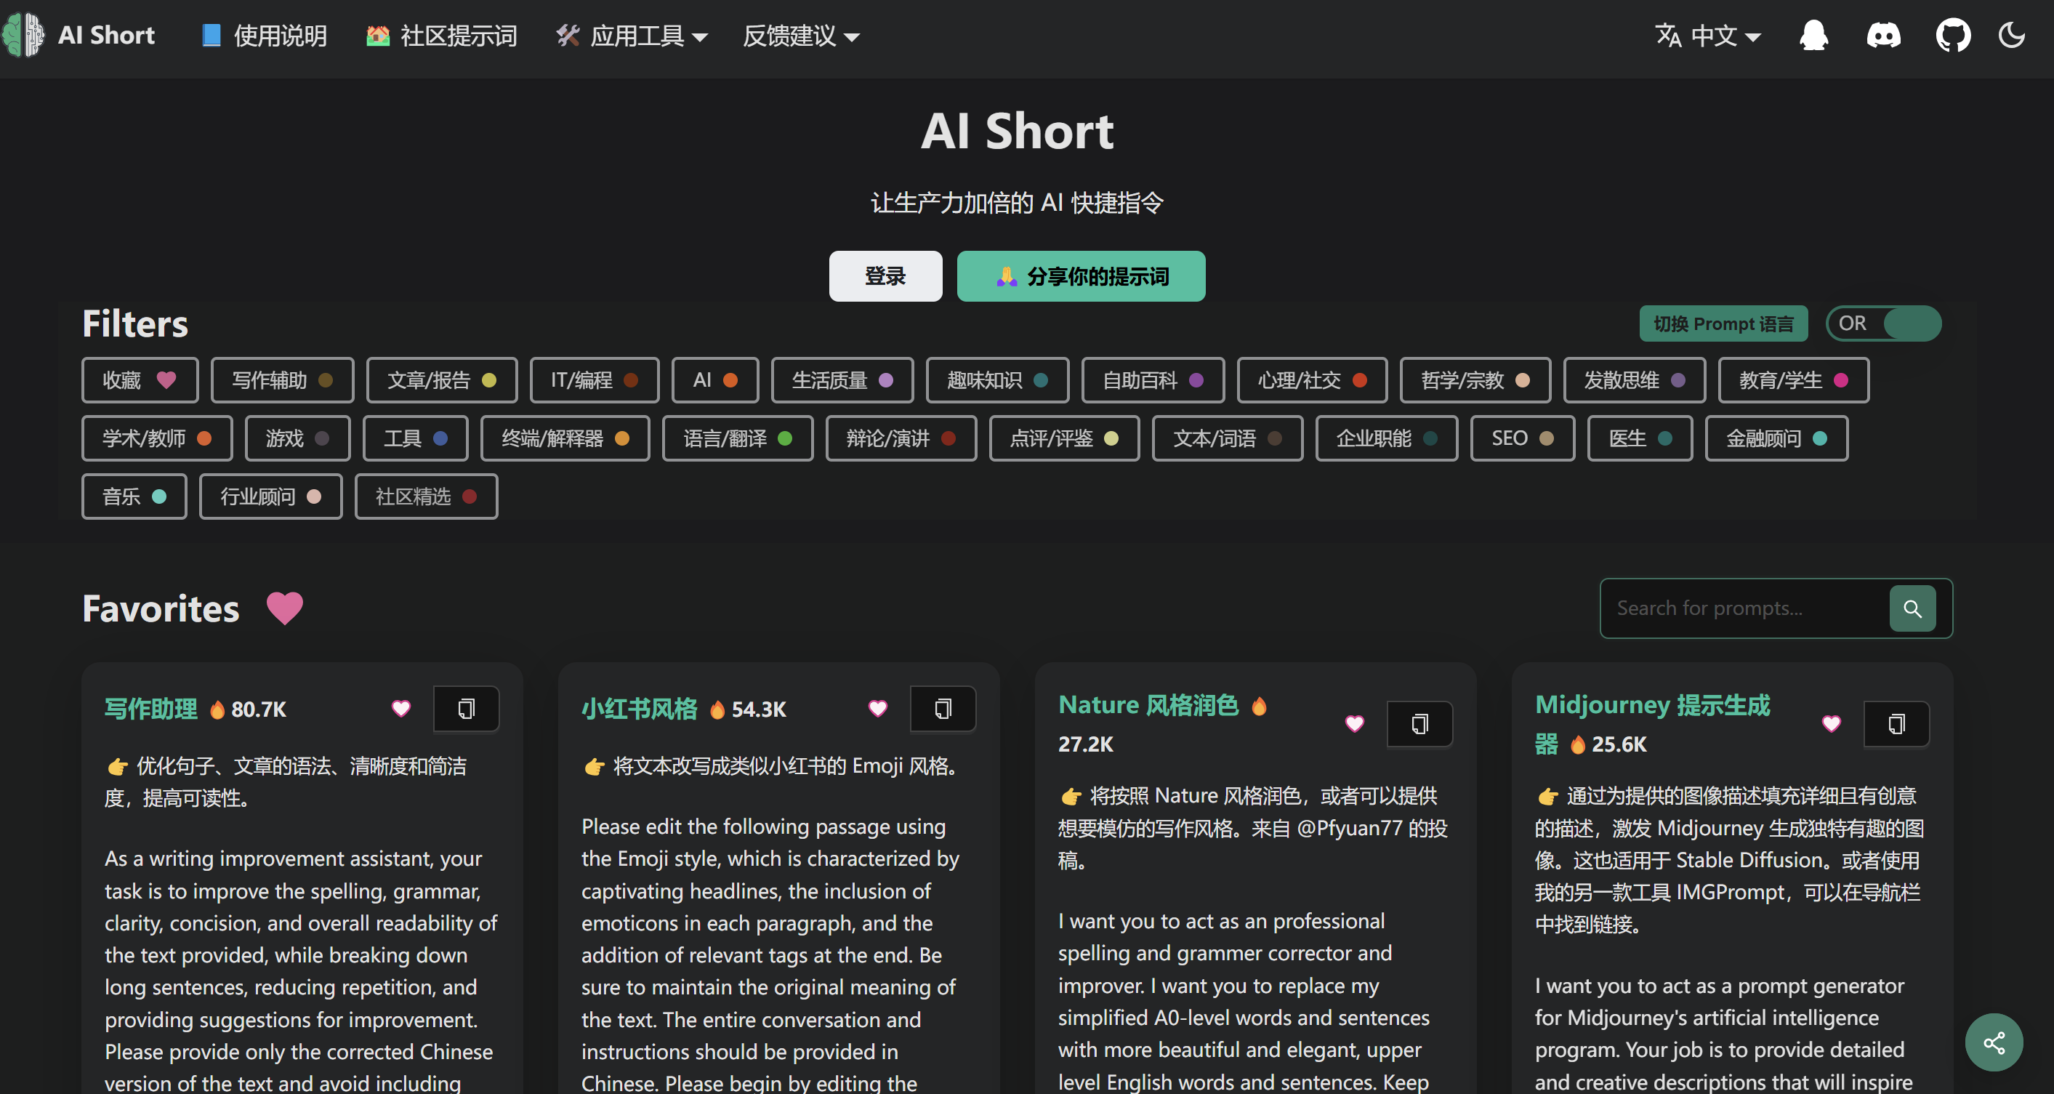This screenshot has height=1094, width=2054.
Task: Open the 社区提示词 nav item
Action: tap(442, 36)
